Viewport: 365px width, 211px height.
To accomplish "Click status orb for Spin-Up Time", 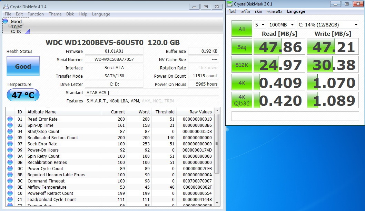I will click(x=10, y=125).
